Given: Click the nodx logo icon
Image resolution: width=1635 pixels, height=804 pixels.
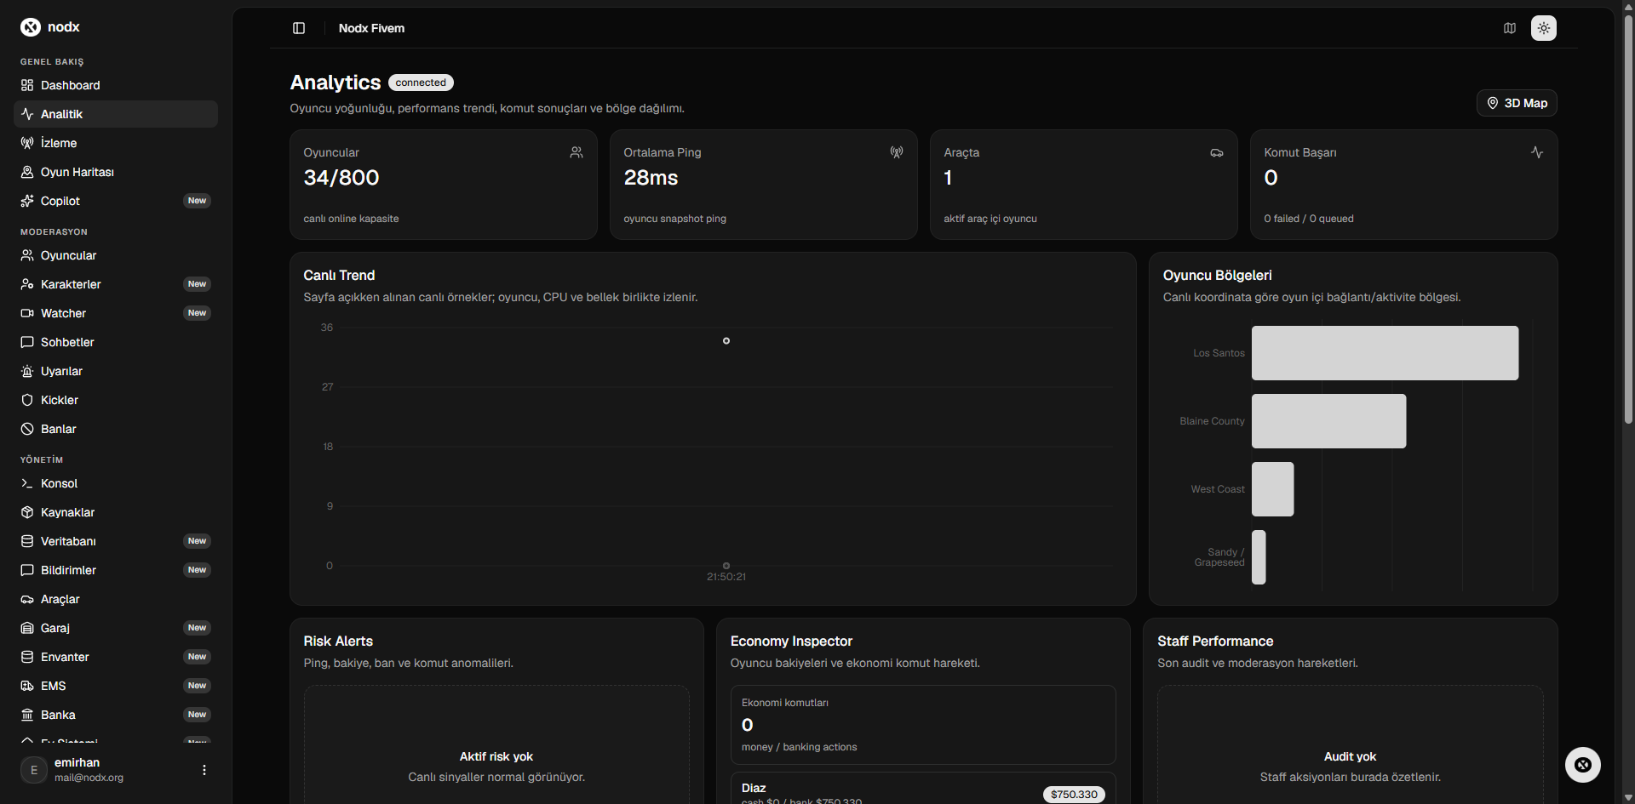Looking at the screenshot, I should tap(31, 27).
